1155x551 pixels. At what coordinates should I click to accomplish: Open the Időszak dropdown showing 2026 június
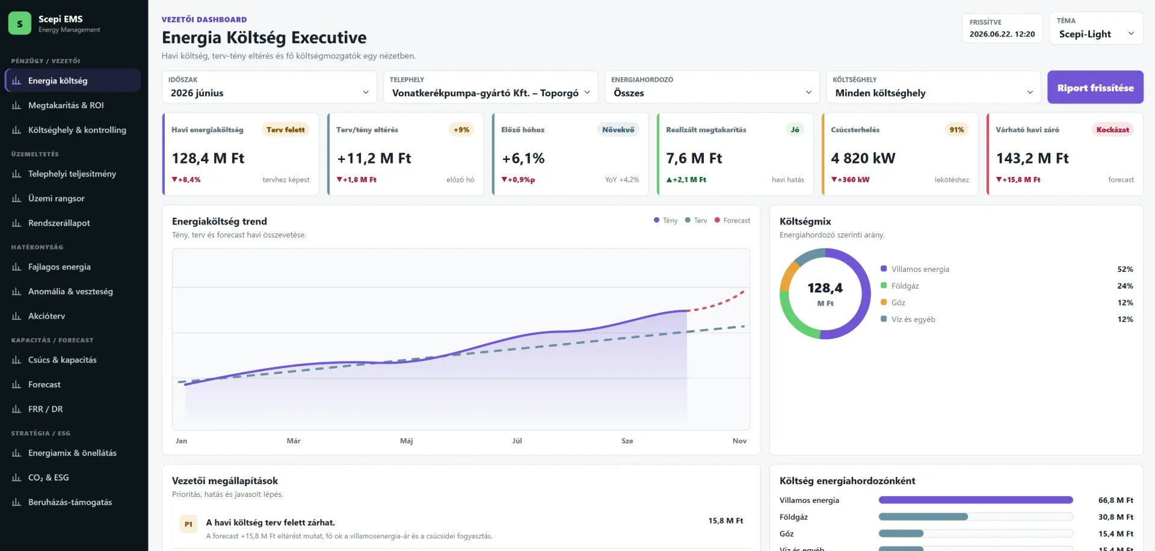pos(269,87)
